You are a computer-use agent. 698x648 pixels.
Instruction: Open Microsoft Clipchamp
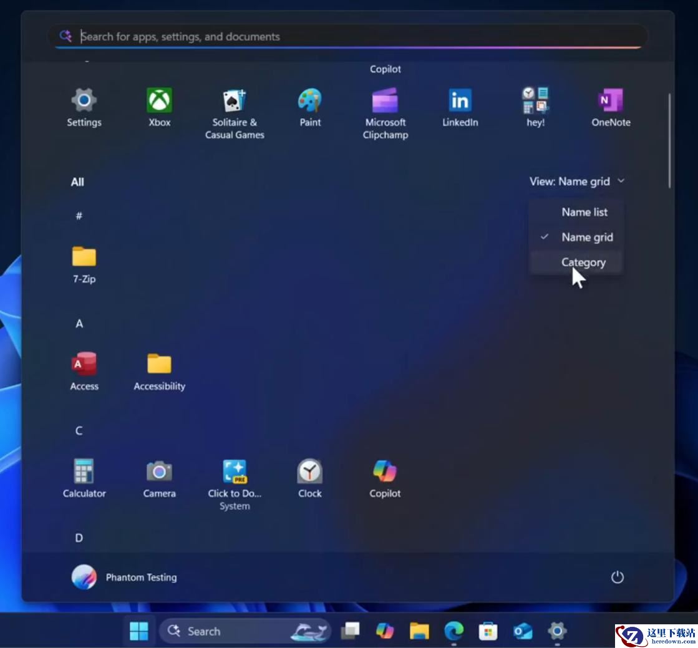385,114
